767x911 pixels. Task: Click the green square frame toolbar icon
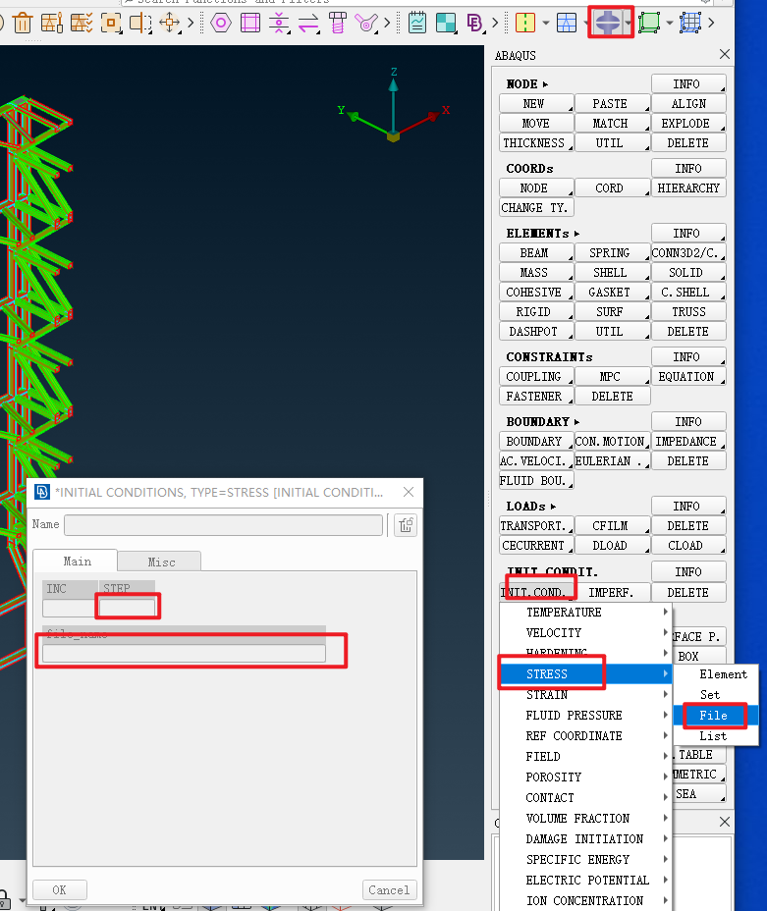tap(649, 22)
